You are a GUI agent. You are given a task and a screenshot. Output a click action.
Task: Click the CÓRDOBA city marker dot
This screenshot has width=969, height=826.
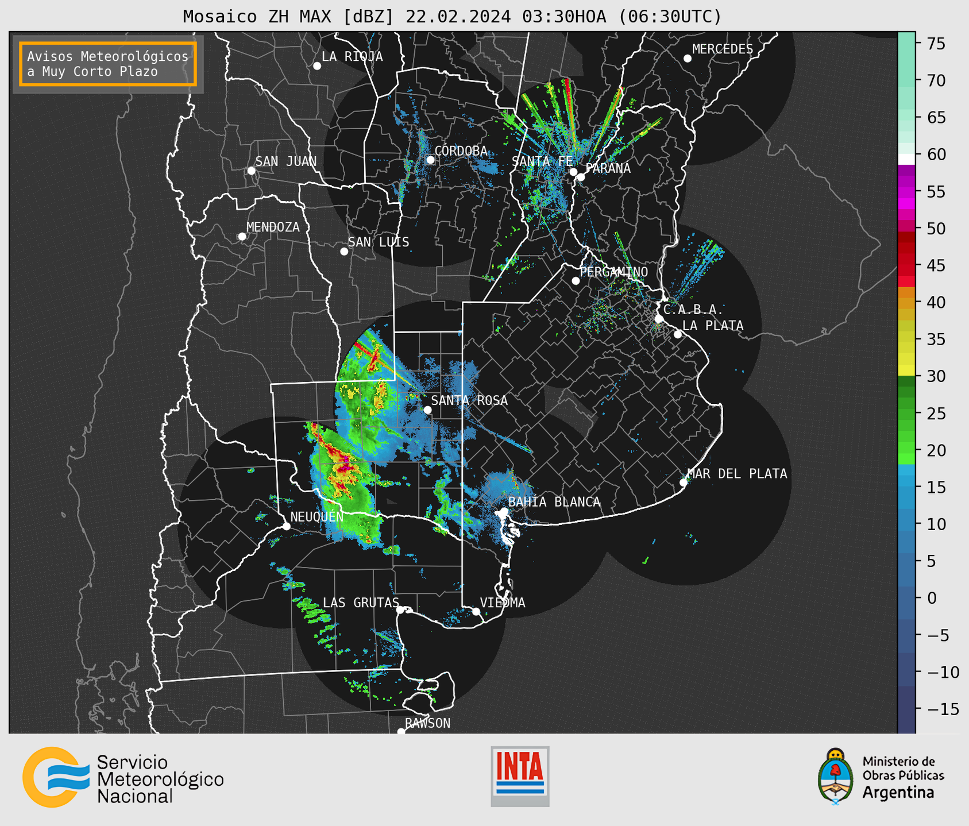point(430,160)
